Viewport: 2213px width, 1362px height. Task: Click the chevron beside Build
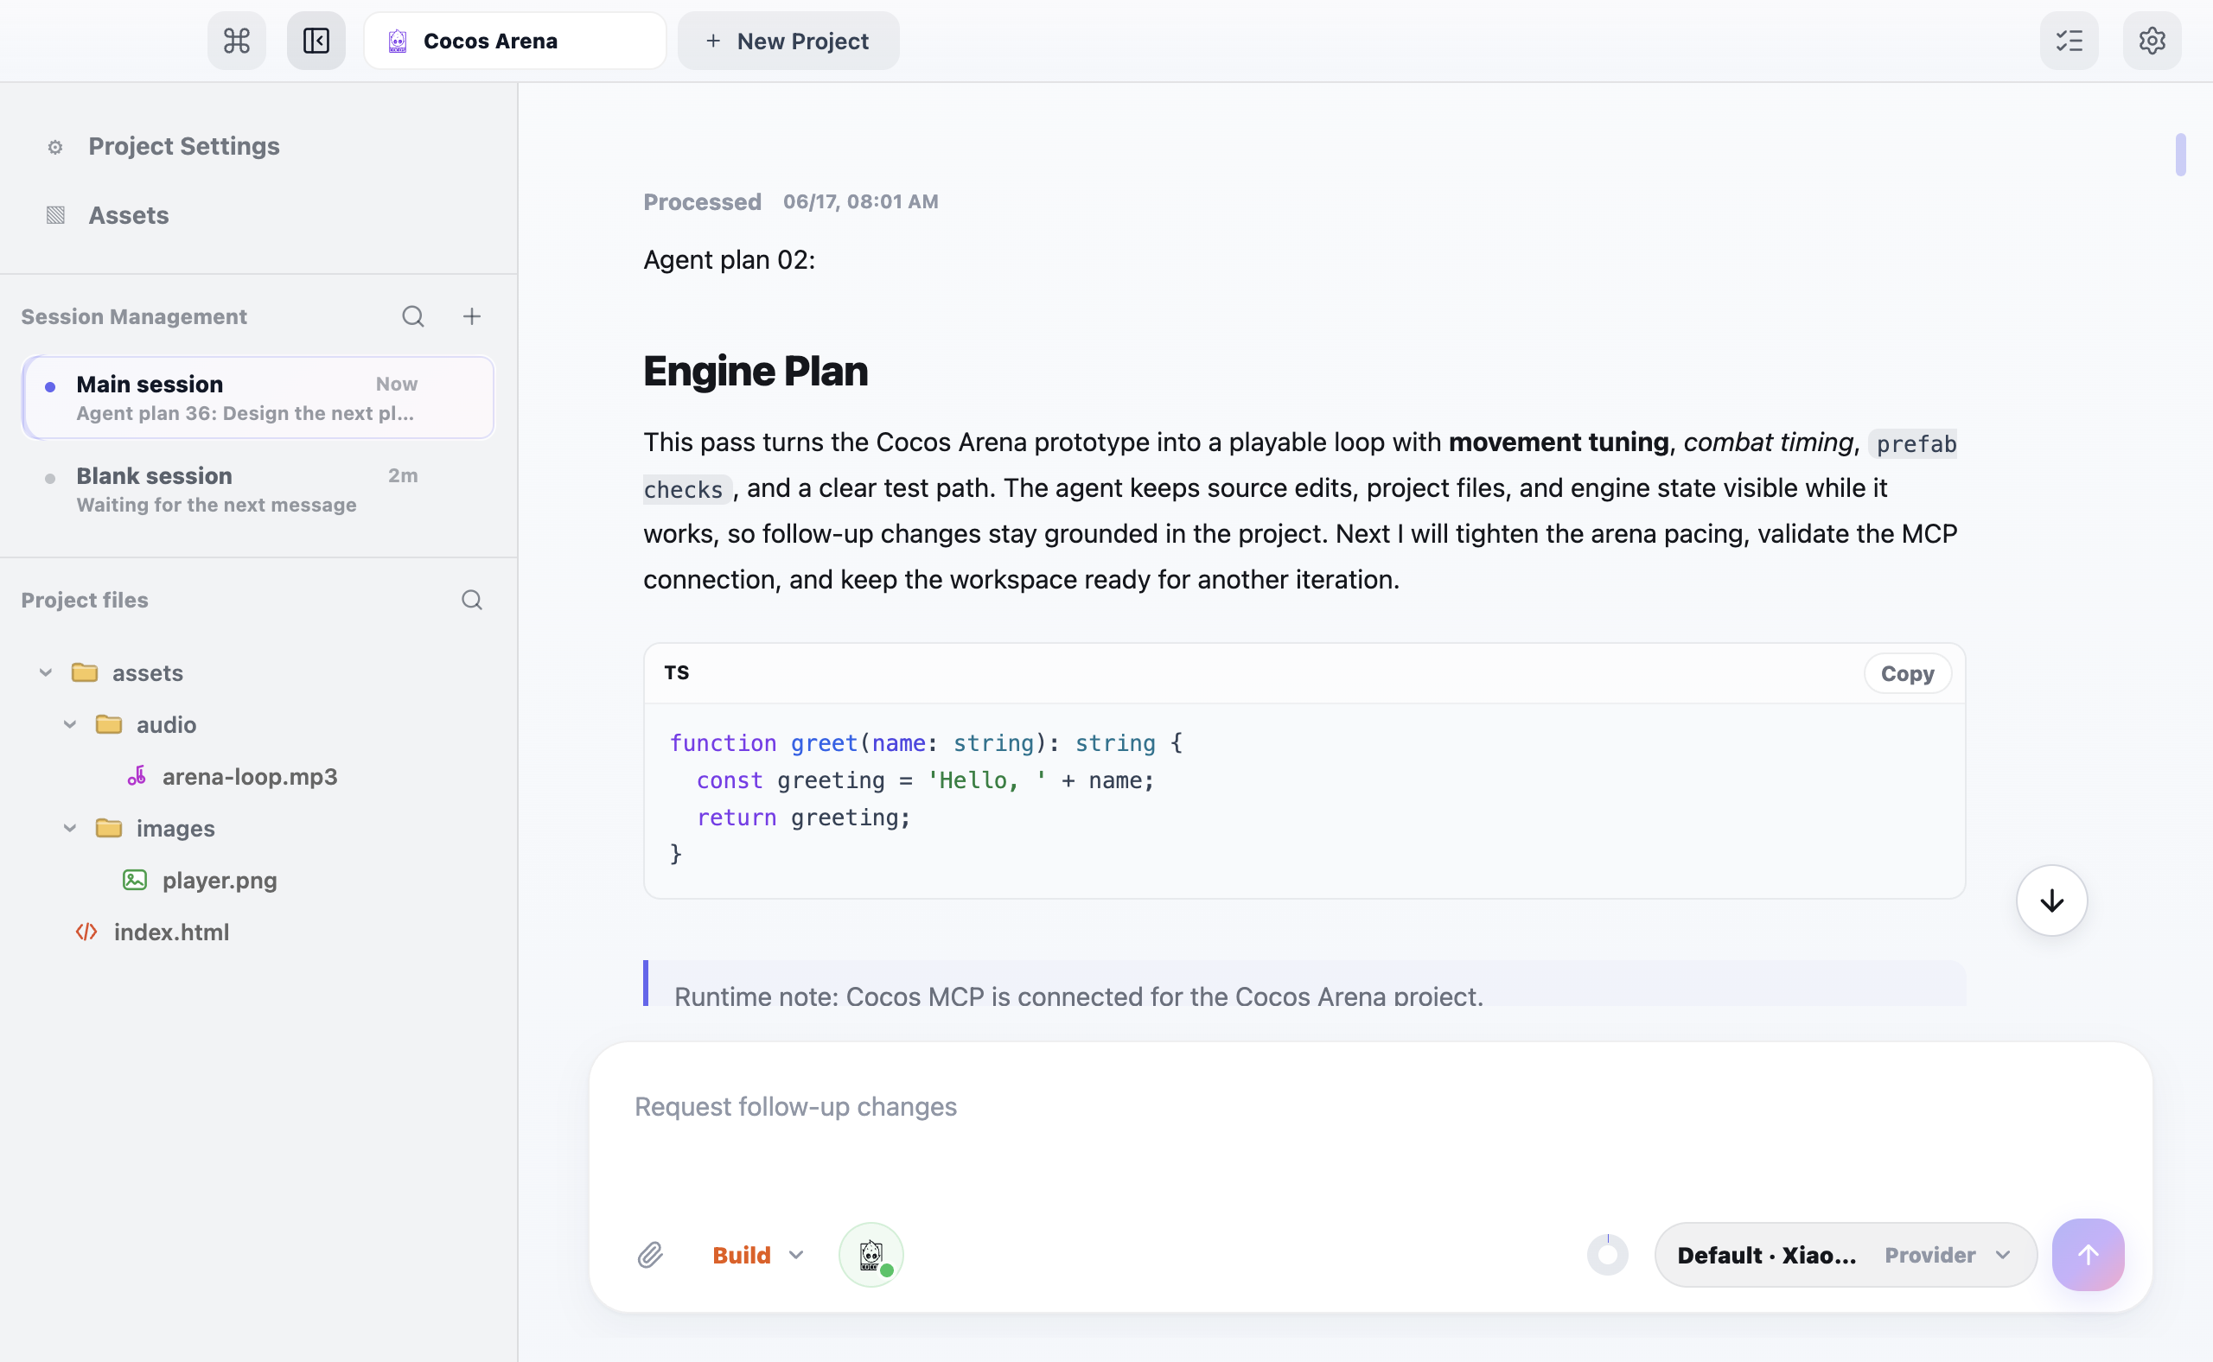click(x=795, y=1255)
